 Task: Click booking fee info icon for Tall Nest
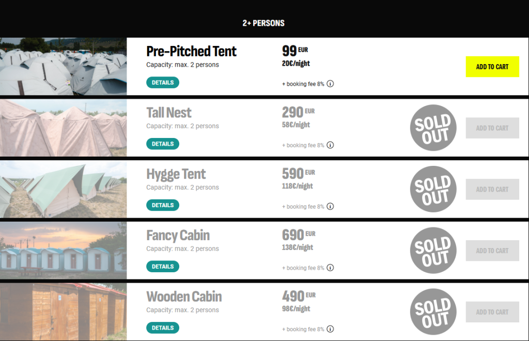pyautogui.click(x=330, y=145)
